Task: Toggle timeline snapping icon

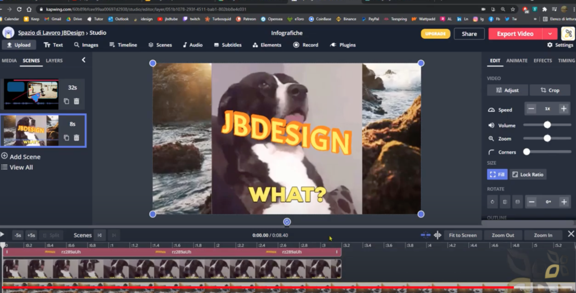Action: (x=425, y=235)
